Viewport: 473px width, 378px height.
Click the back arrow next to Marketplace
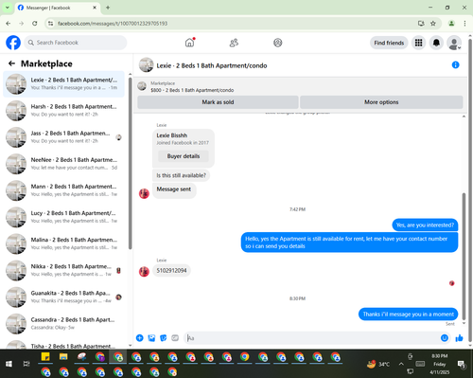pos(12,63)
